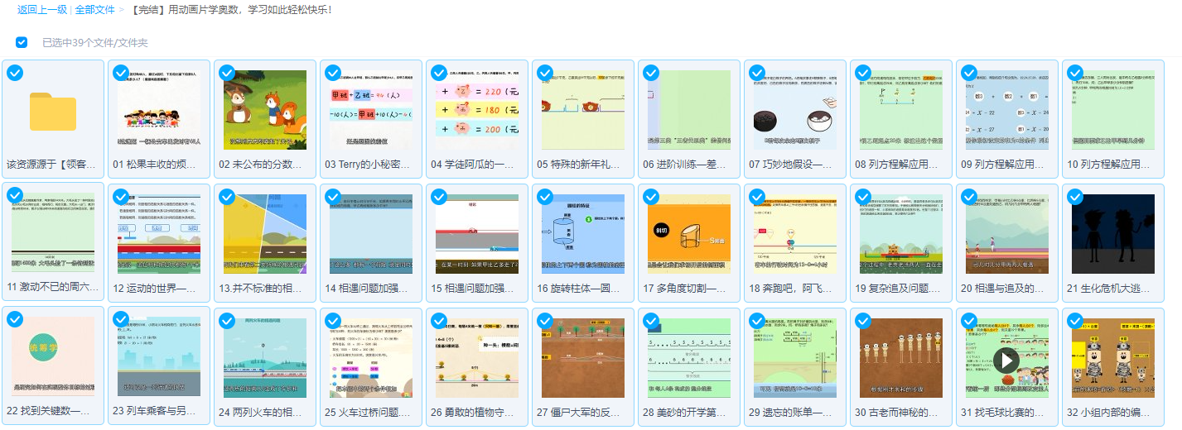The height and width of the screenshot is (430, 1182).
Task: Open the 16 旋转柱体 video thumbnail
Action: 583,235
